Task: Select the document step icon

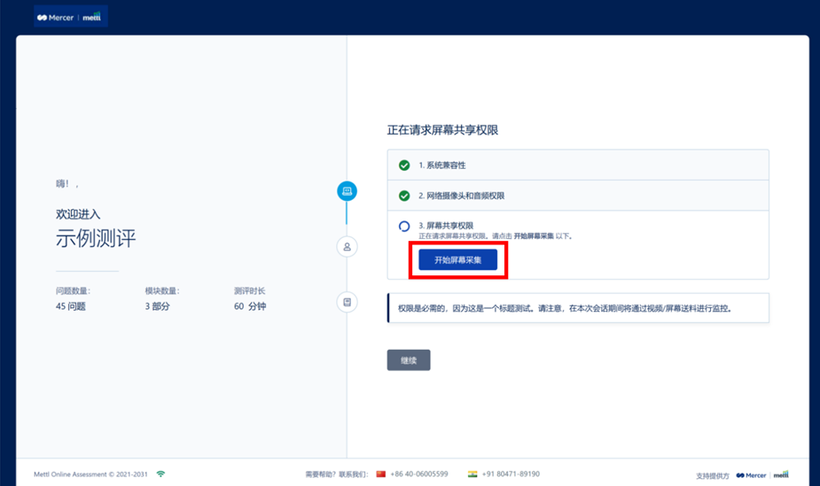Action: click(x=347, y=303)
